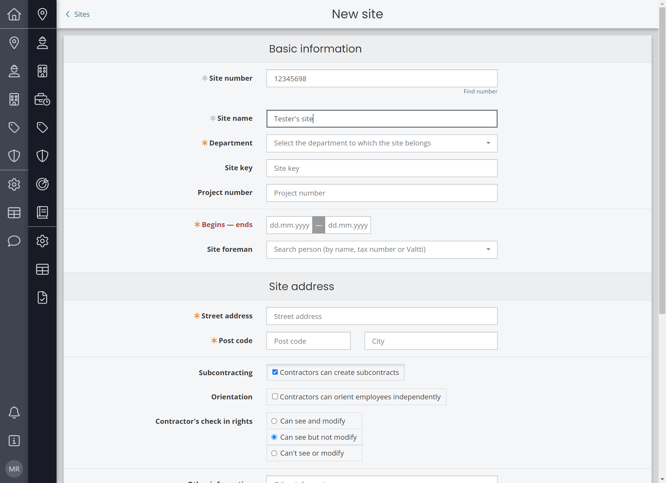Viewport: 666px width, 483px height.
Task: Focus the Site name field
Action: 382,119
